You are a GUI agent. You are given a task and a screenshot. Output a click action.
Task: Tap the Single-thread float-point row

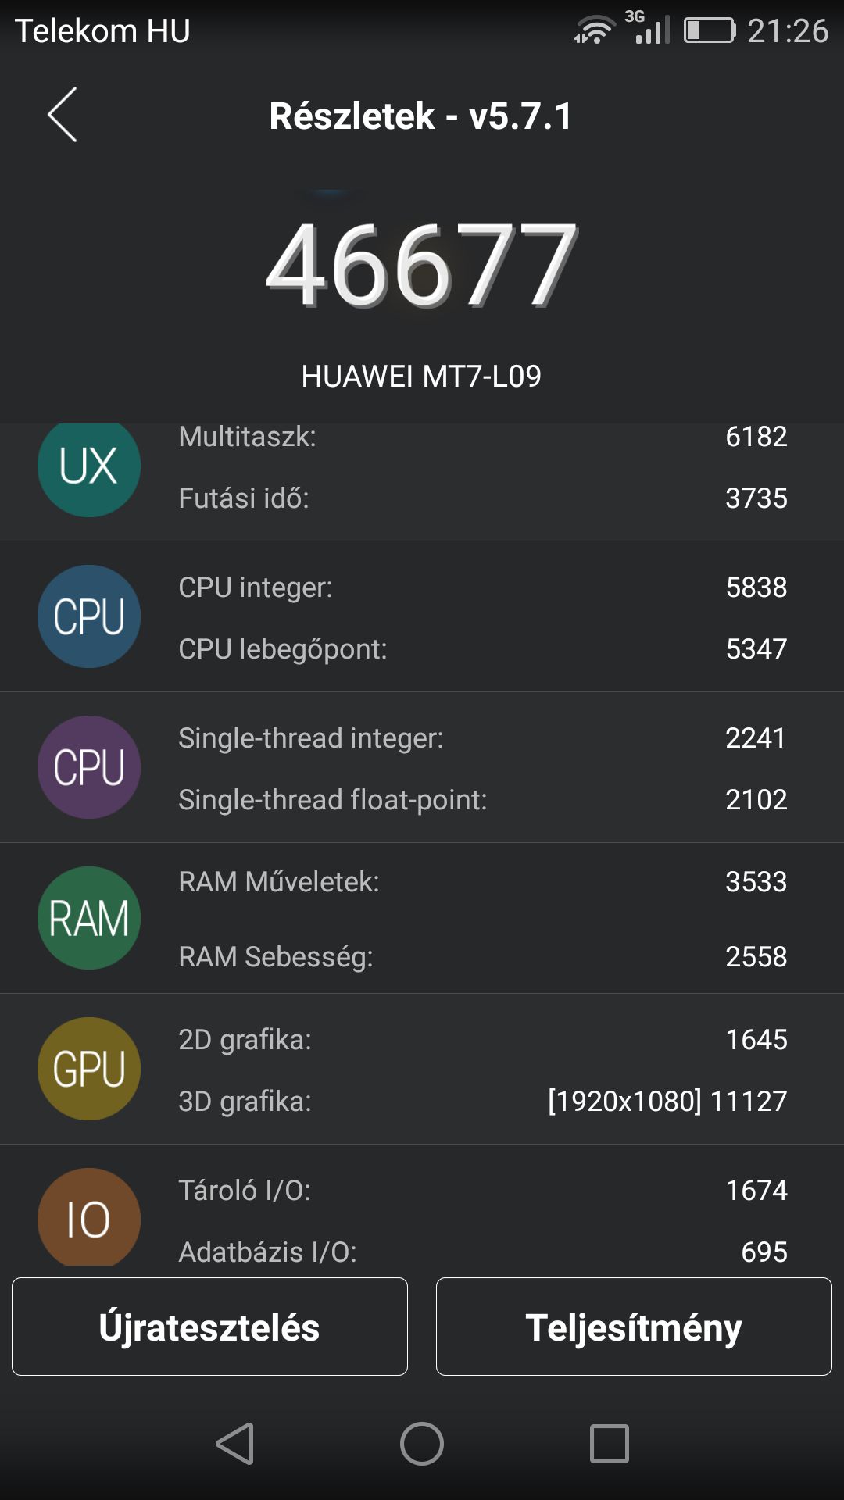pos(482,799)
